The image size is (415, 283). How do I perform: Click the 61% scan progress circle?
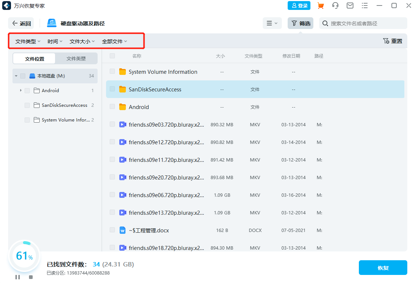[x=24, y=256]
